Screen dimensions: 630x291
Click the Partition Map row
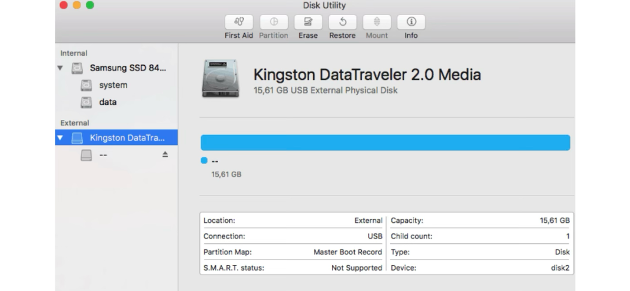click(x=292, y=252)
